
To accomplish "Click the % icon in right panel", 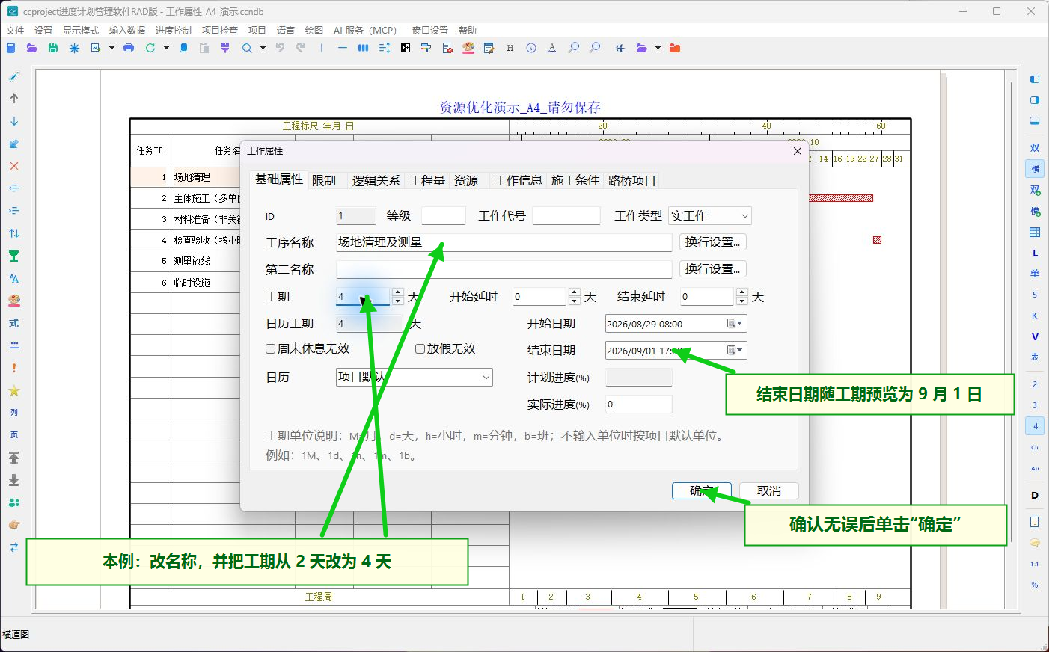I will point(1035,585).
